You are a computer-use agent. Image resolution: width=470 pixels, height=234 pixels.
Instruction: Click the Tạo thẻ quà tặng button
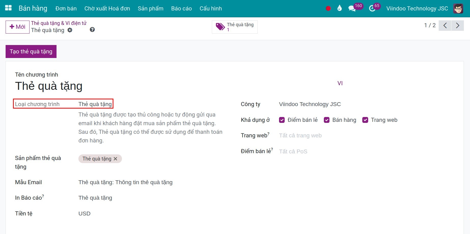click(31, 52)
